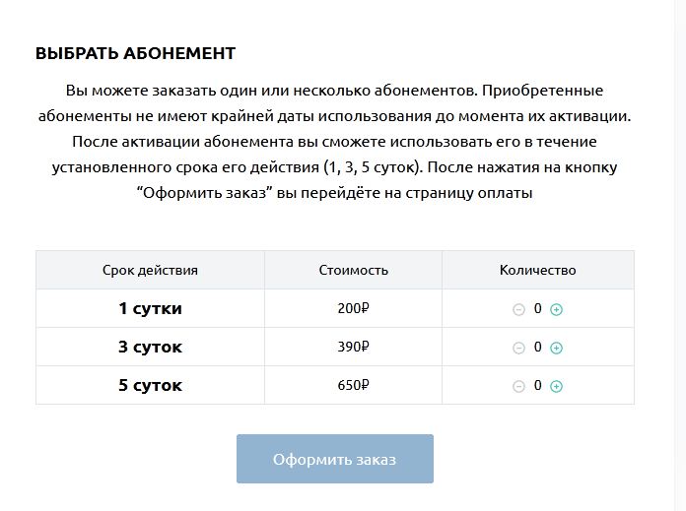Add one 3 суток pass with plus icon
The height and width of the screenshot is (511, 686).
556,348
